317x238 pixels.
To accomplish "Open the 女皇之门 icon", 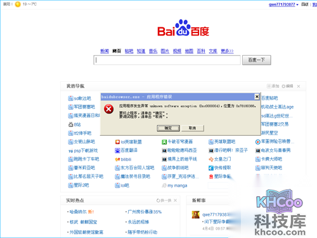I will 211,159.
